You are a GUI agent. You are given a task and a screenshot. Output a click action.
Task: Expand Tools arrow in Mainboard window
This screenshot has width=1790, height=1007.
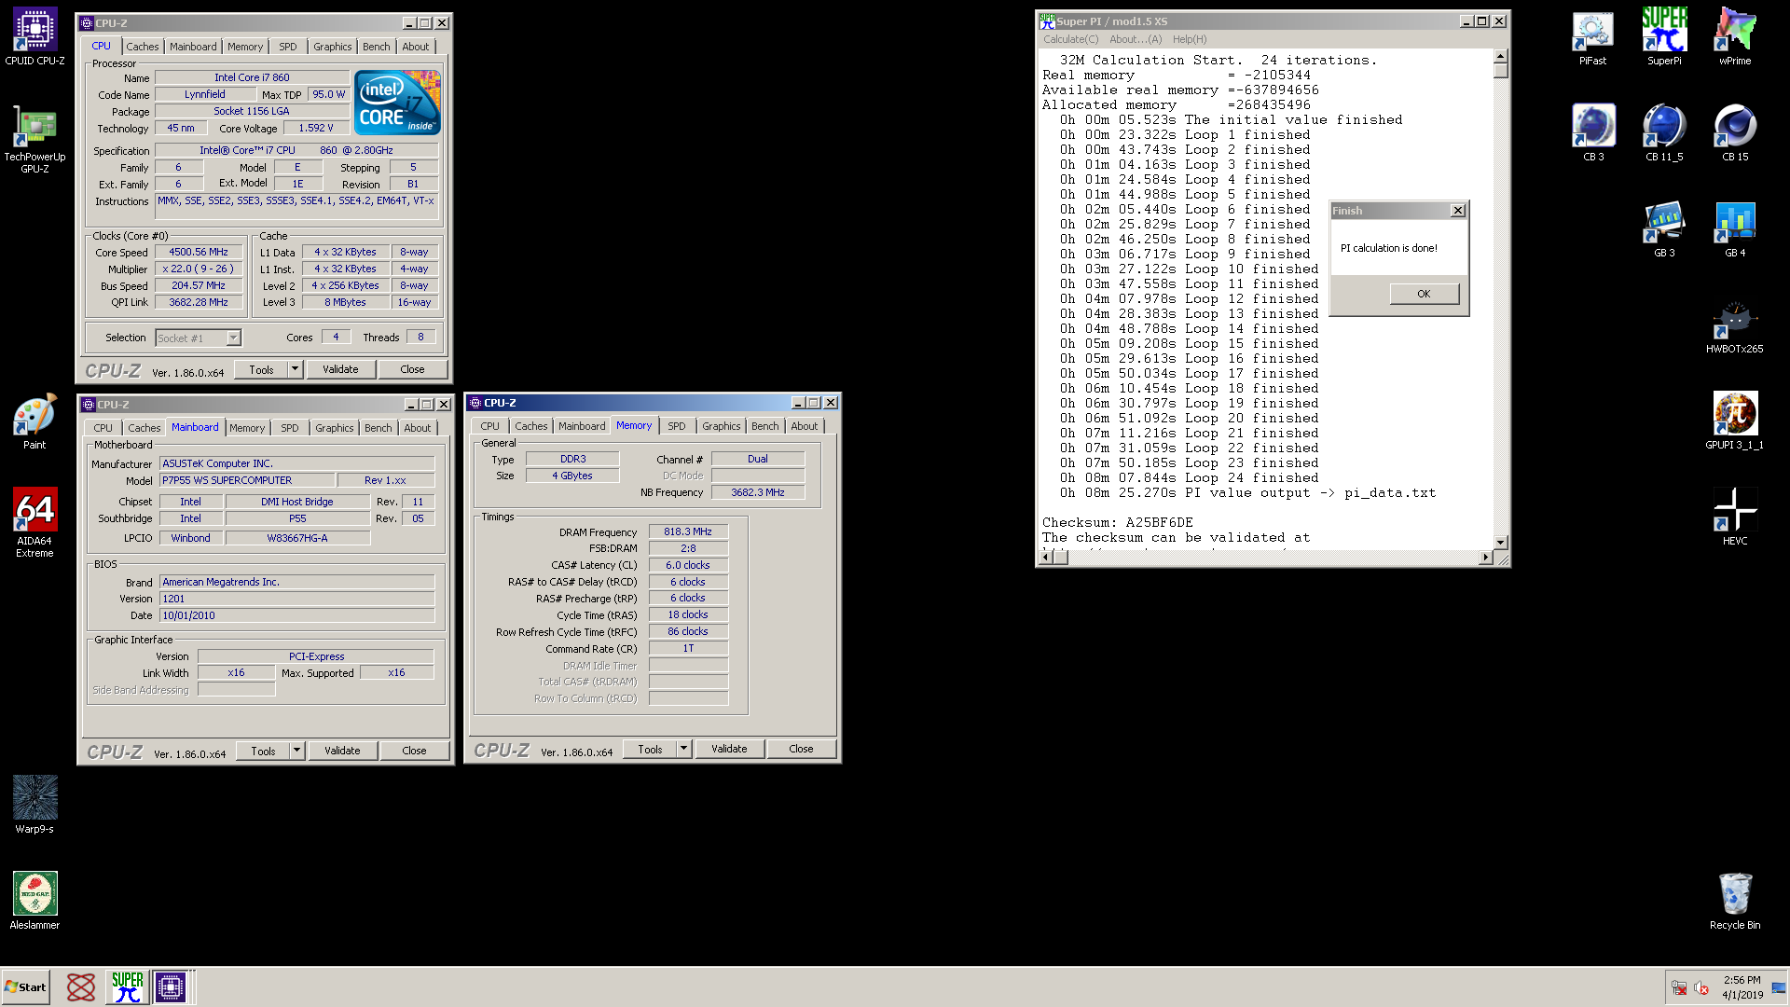click(297, 751)
